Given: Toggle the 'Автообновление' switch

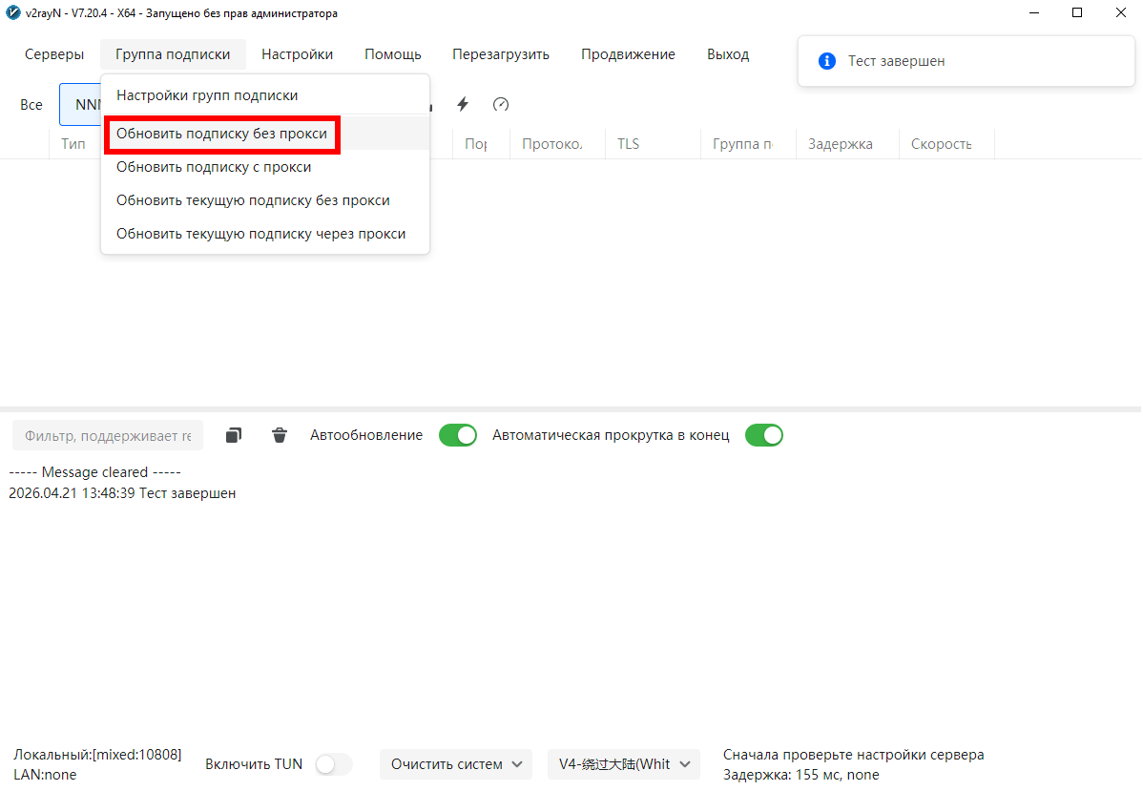Looking at the screenshot, I should (x=458, y=435).
